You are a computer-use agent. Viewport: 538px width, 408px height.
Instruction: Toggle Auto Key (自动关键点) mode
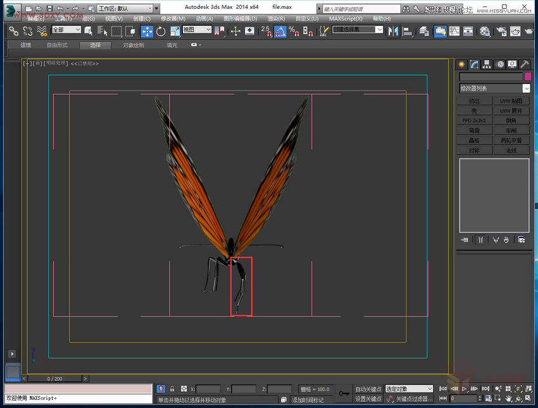[x=368, y=389]
